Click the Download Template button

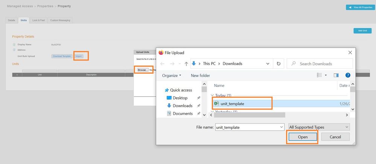click(x=61, y=56)
